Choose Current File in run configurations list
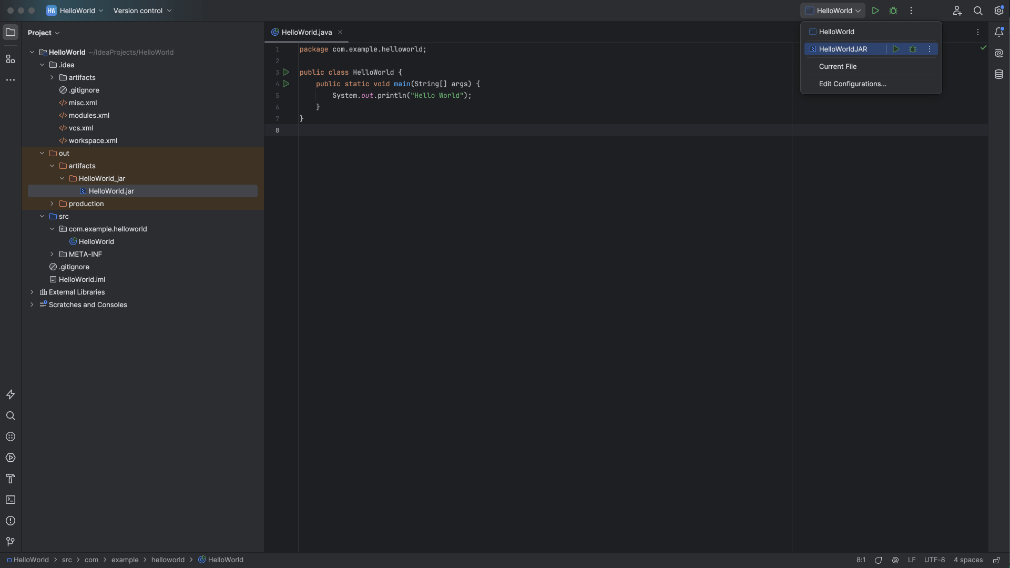 coord(838,66)
